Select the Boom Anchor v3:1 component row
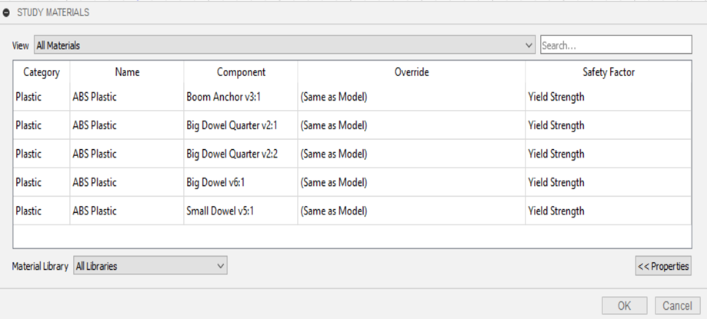The image size is (707, 319). [352, 97]
